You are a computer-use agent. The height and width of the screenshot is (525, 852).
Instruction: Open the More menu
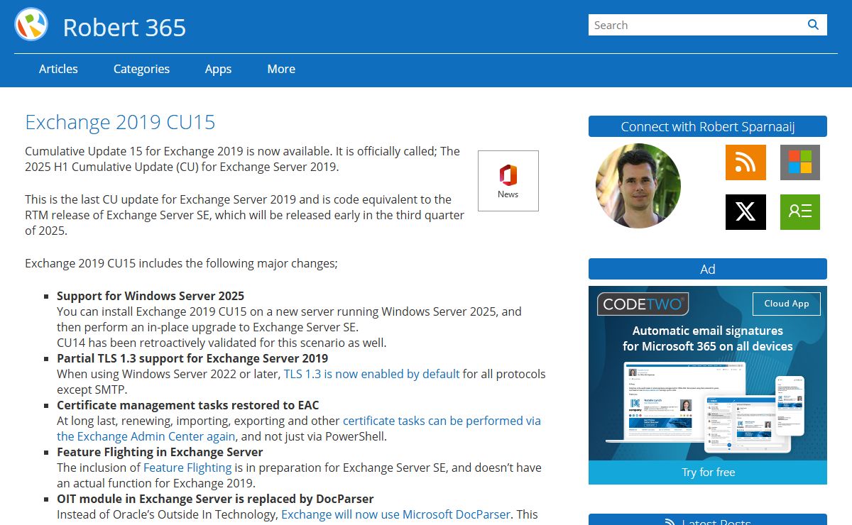click(x=281, y=69)
